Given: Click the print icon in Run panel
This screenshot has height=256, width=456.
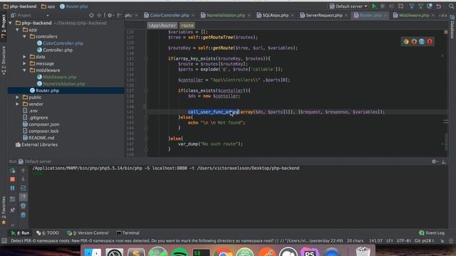Looking at the screenshot, I should tap(24, 206).
